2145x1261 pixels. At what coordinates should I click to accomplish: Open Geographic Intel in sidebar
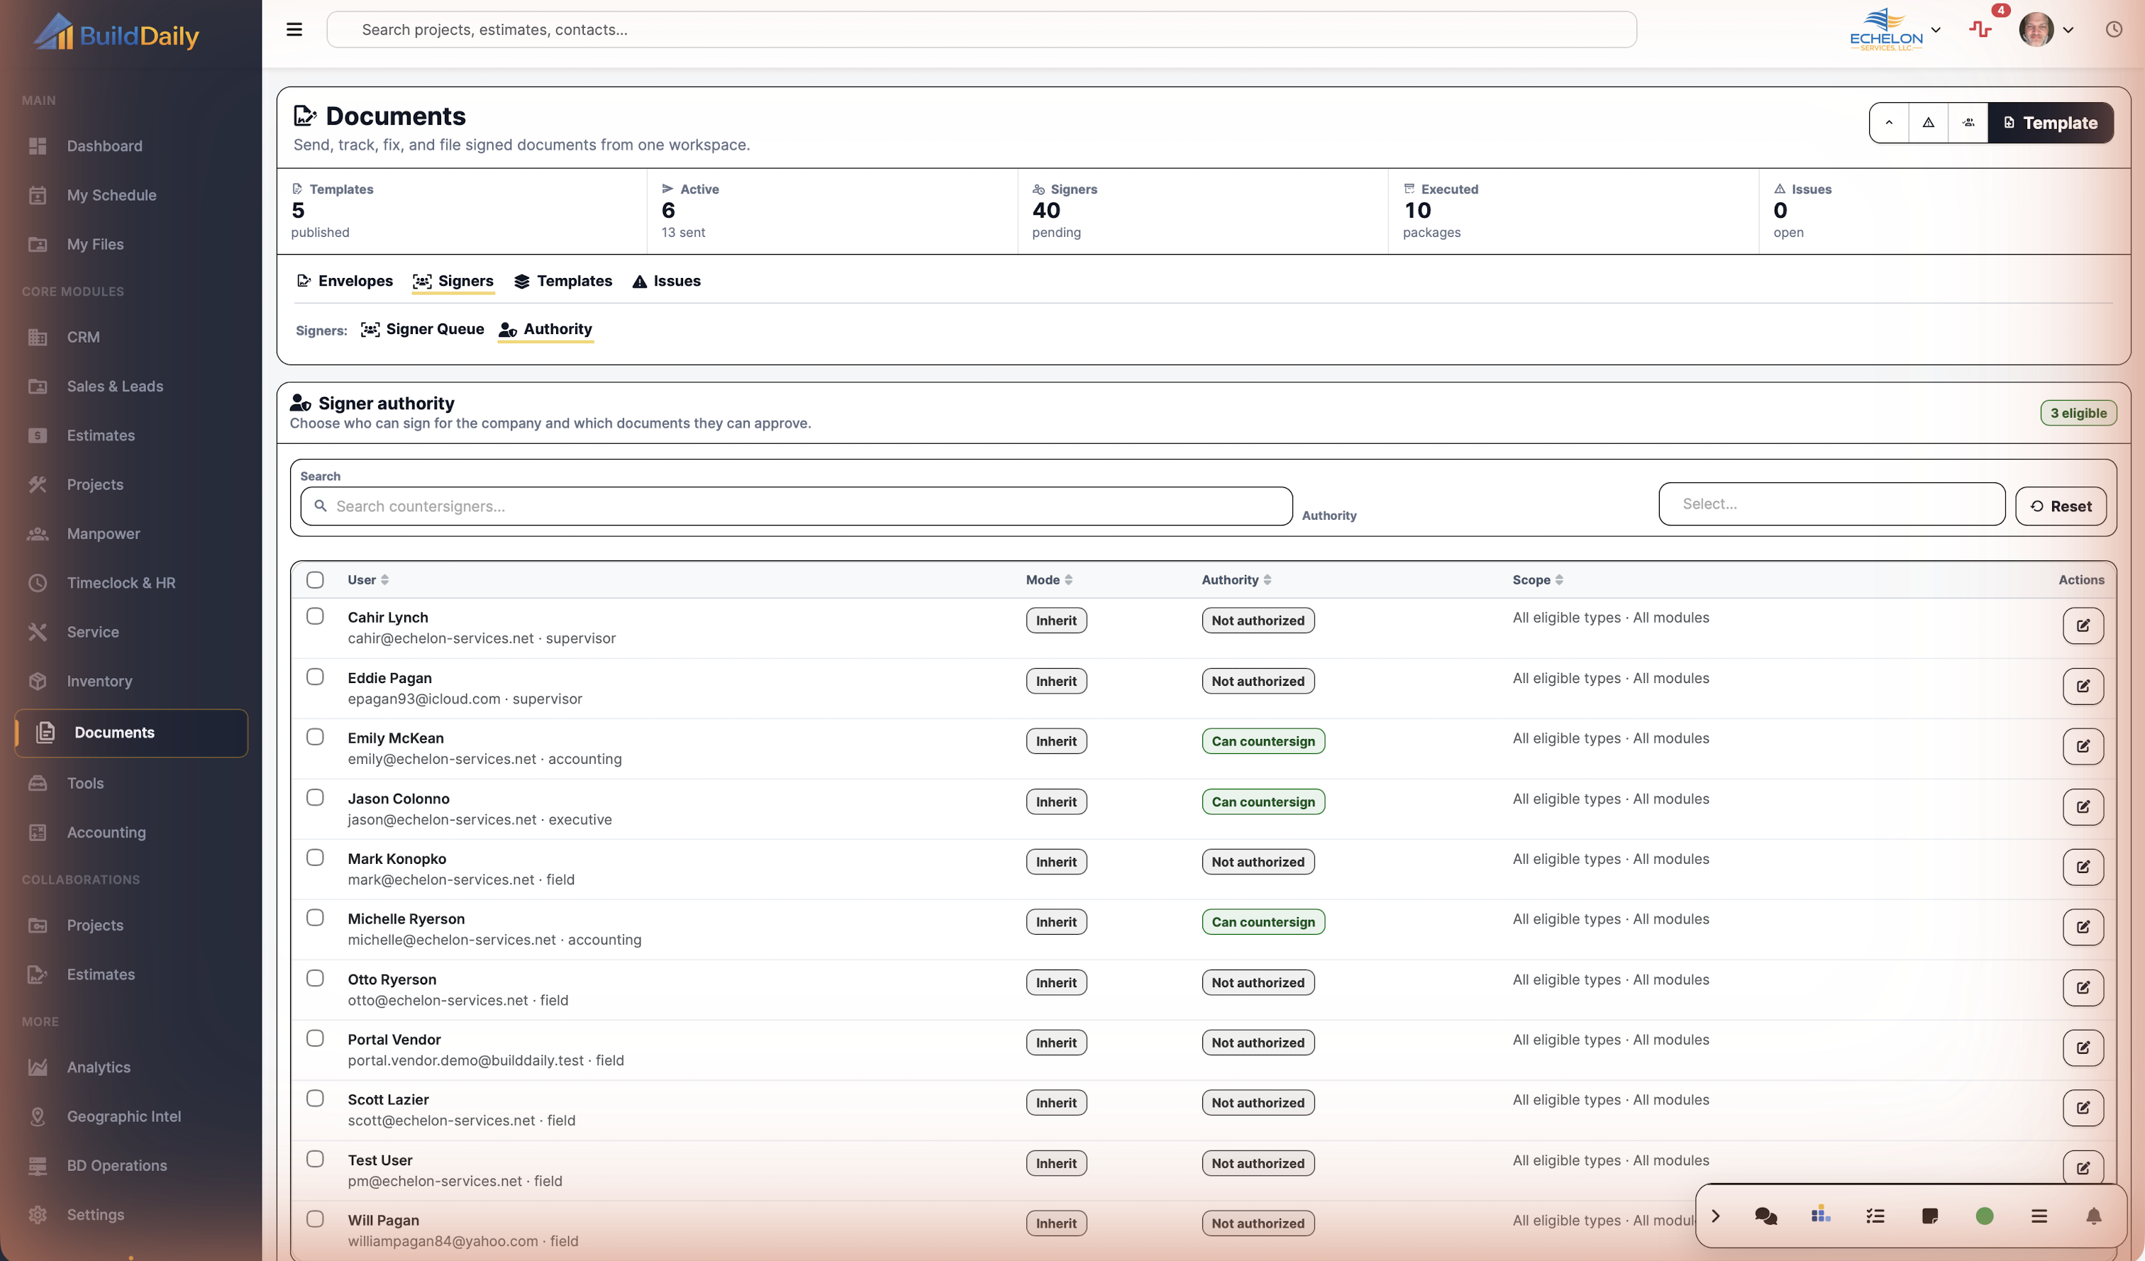pyautogui.click(x=131, y=1116)
